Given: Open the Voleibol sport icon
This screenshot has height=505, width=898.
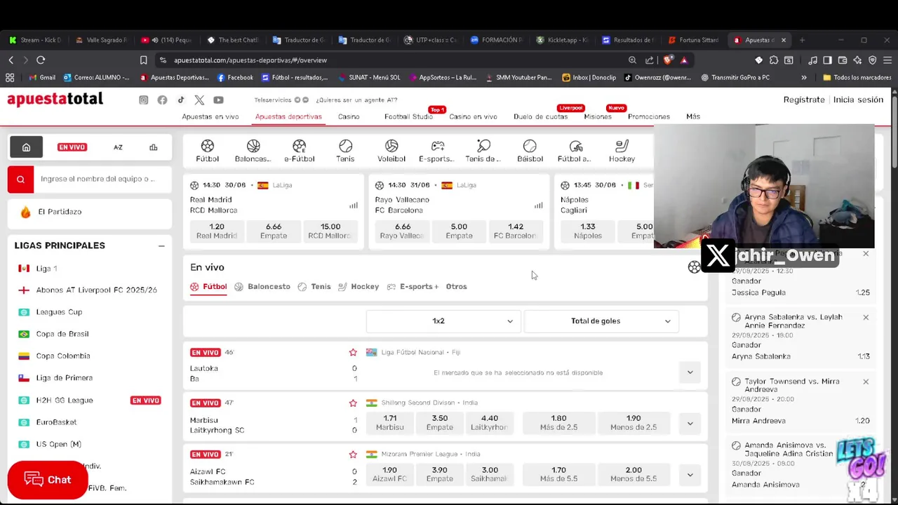Looking at the screenshot, I should pyautogui.click(x=391, y=151).
